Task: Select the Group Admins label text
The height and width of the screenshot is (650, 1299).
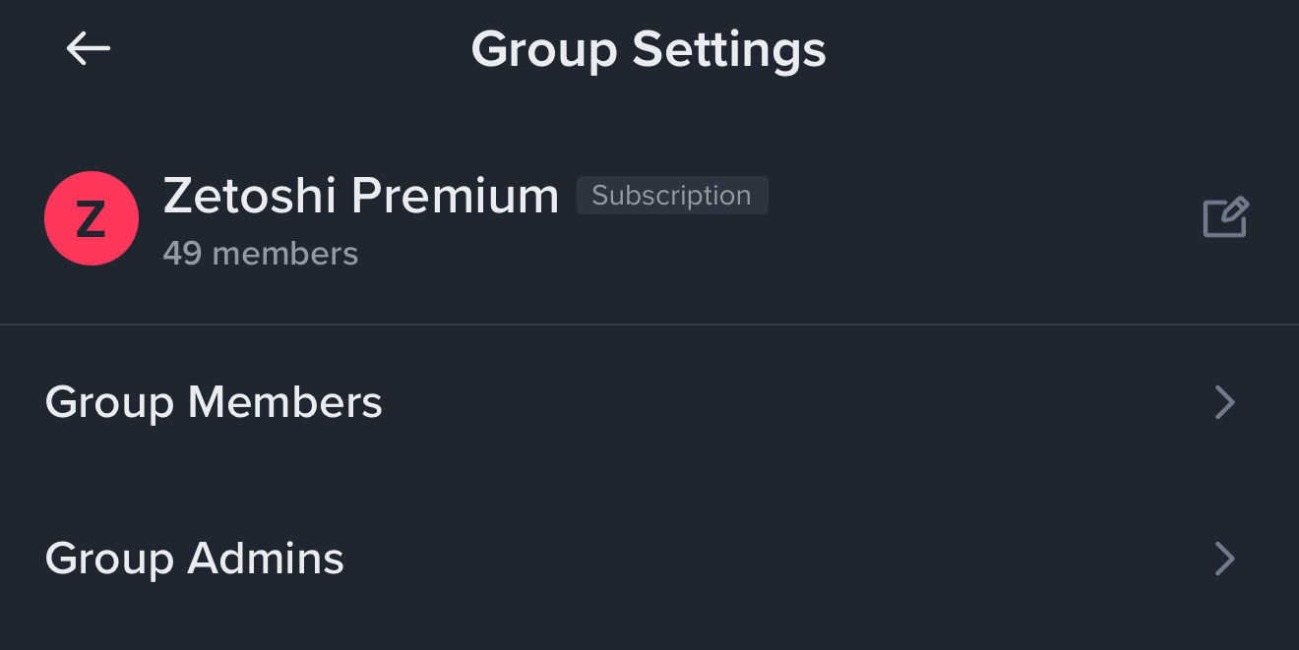Action: pyautogui.click(x=195, y=559)
